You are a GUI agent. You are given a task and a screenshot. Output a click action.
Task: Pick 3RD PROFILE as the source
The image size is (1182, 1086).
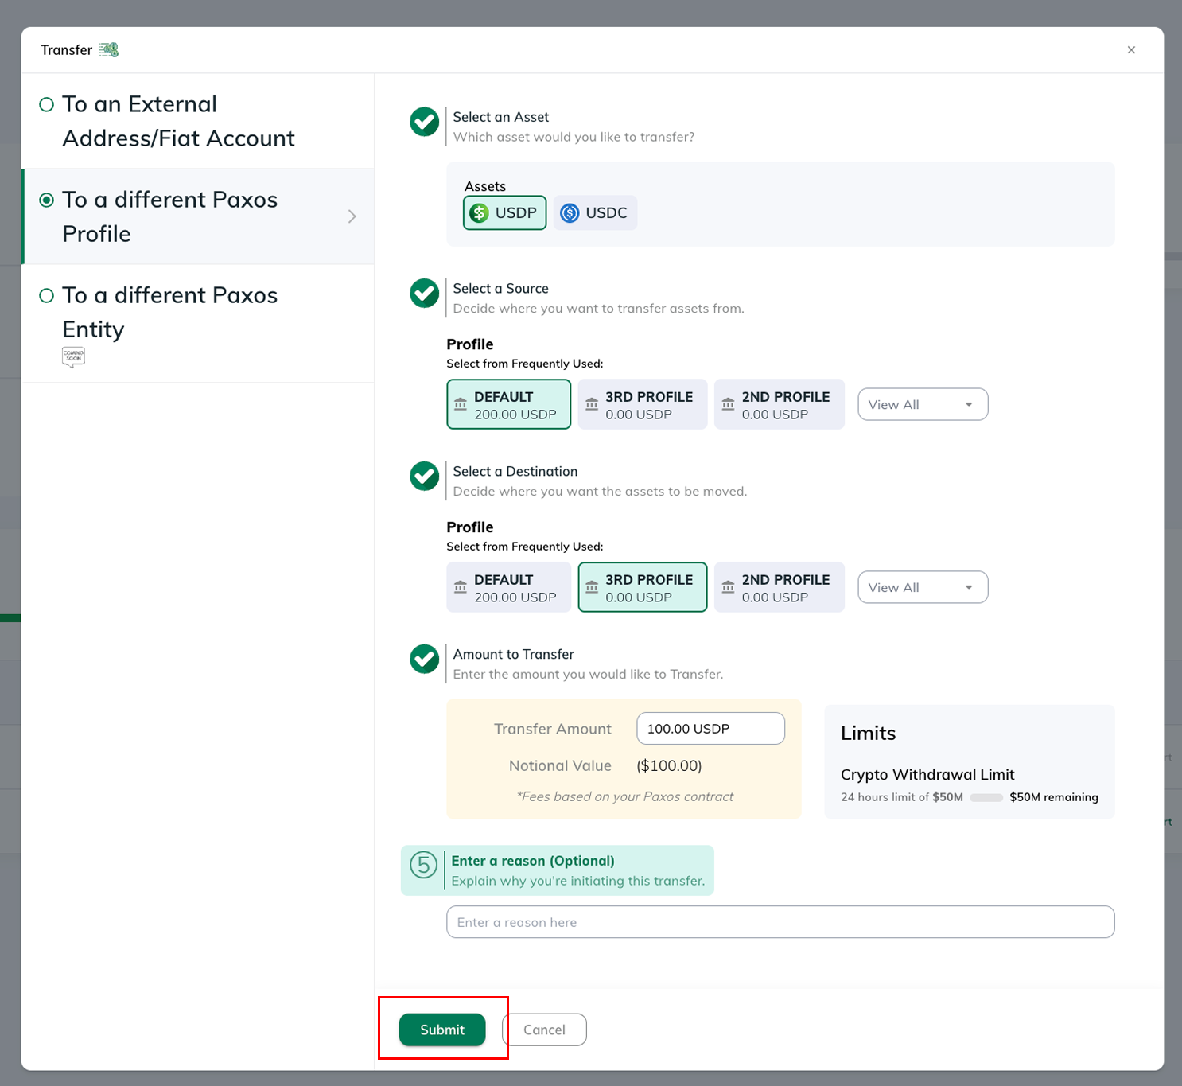(643, 404)
